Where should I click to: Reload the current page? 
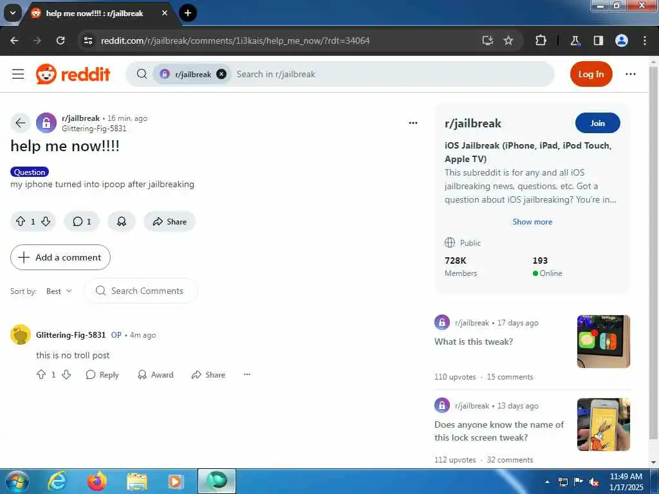point(60,41)
